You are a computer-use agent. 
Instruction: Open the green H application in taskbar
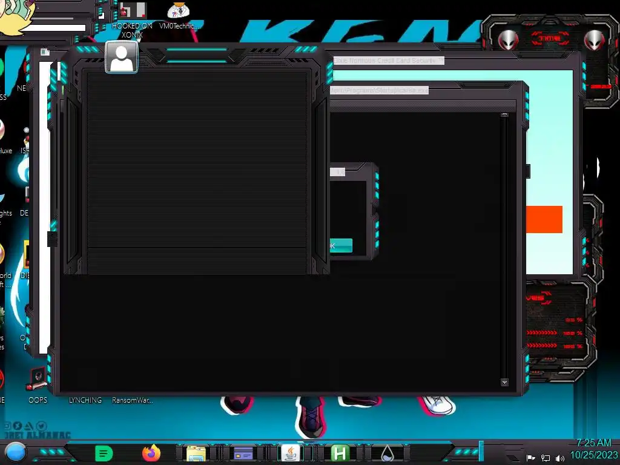pyautogui.click(x=340, y=453)
